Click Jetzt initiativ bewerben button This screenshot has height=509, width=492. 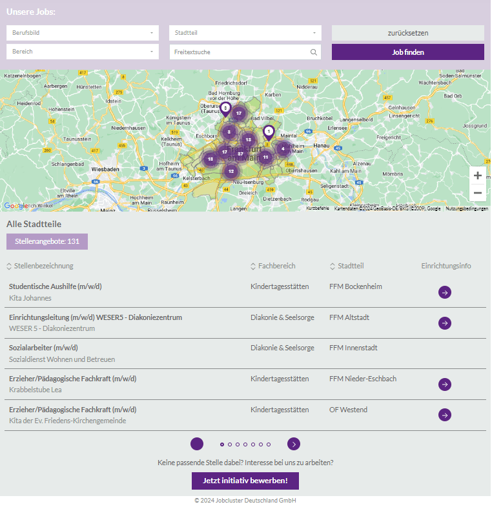point(245,481)
